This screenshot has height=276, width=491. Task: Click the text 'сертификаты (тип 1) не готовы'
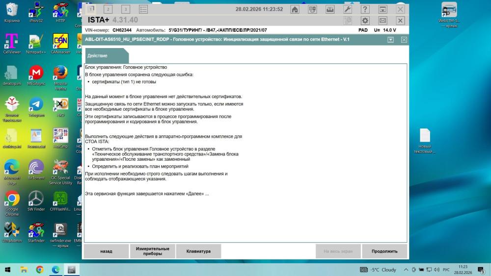(124, 82)
